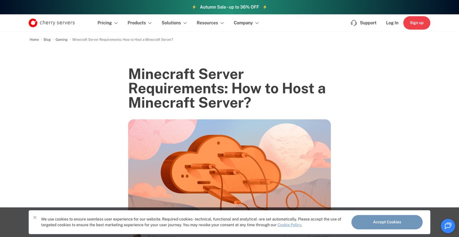
Task: Click the red Sign up button
Action: 417,23
